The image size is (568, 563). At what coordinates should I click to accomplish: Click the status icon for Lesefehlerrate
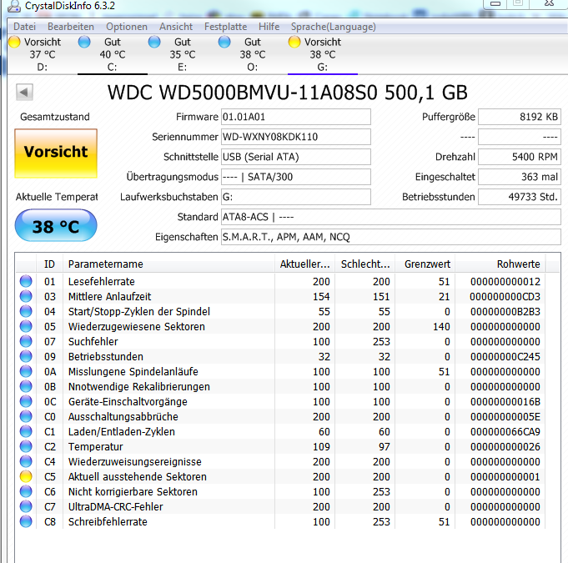tap(26, 281)
